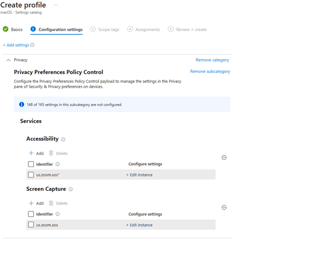Image resolution: width=315 pixels, height=271 pixels.
Task: Click the Remove category link
Action: click(x=212, y=60)
